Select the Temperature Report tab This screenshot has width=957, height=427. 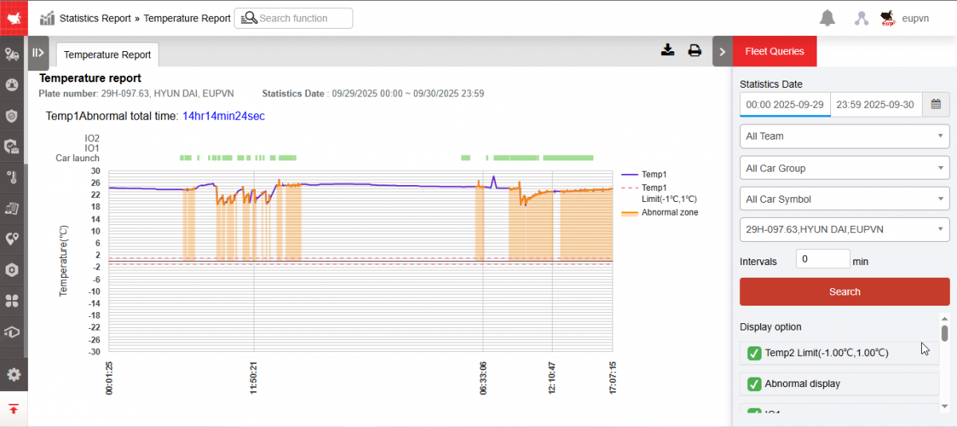pyautogui.click(x=107, y=55)
